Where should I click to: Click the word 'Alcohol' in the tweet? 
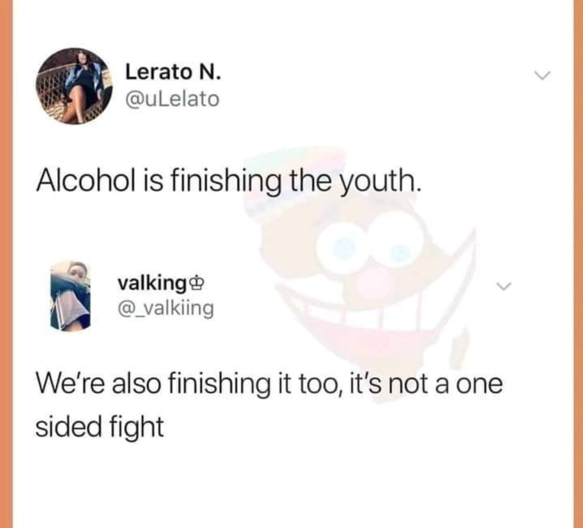(86, 181)
